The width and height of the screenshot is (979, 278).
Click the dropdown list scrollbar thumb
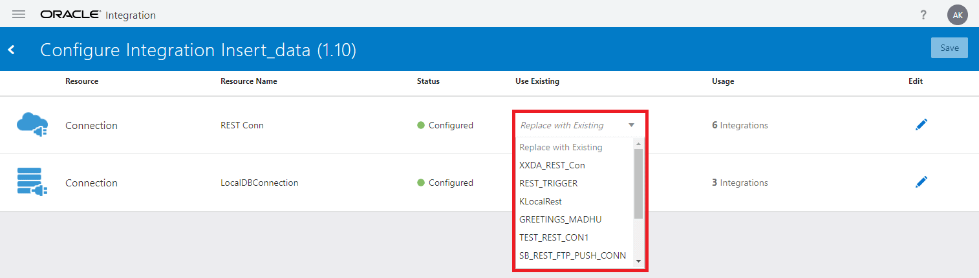click(x=638, y=184)
